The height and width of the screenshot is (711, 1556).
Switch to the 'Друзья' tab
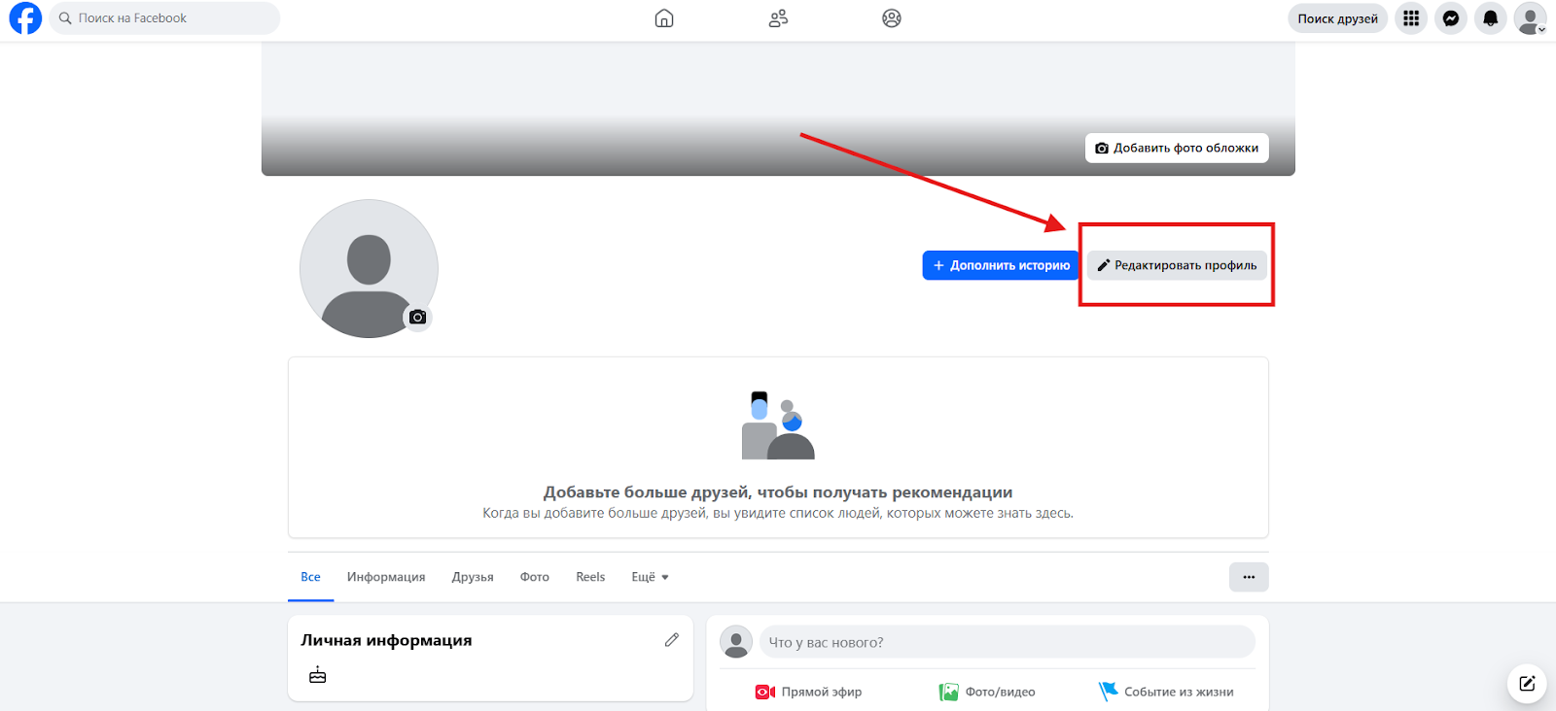coord(473,577)
